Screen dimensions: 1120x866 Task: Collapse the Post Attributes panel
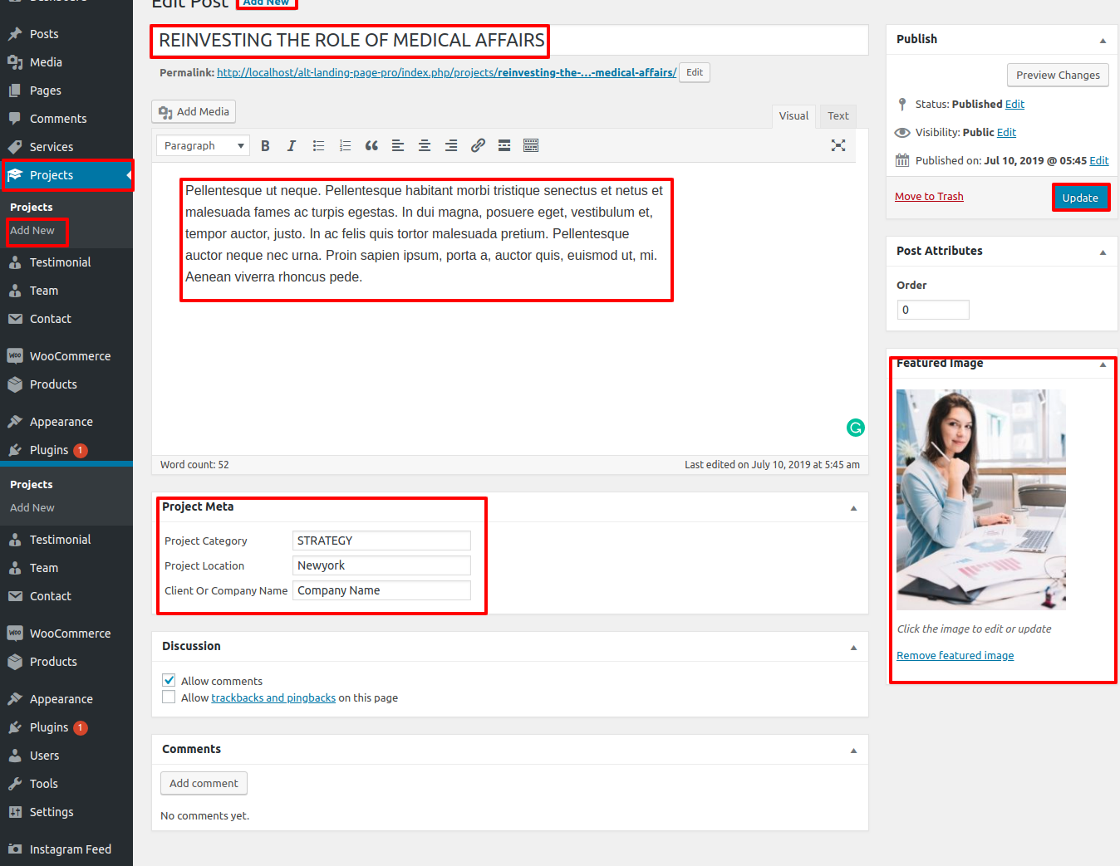click(x=1103, y=252)
